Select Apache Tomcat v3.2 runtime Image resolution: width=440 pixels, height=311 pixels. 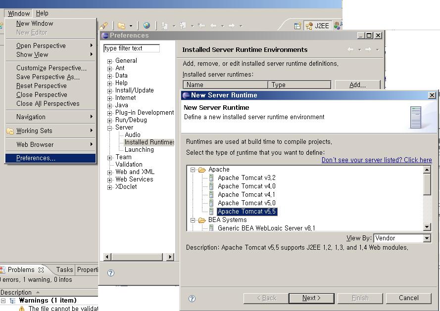click(x=246, y=178)
